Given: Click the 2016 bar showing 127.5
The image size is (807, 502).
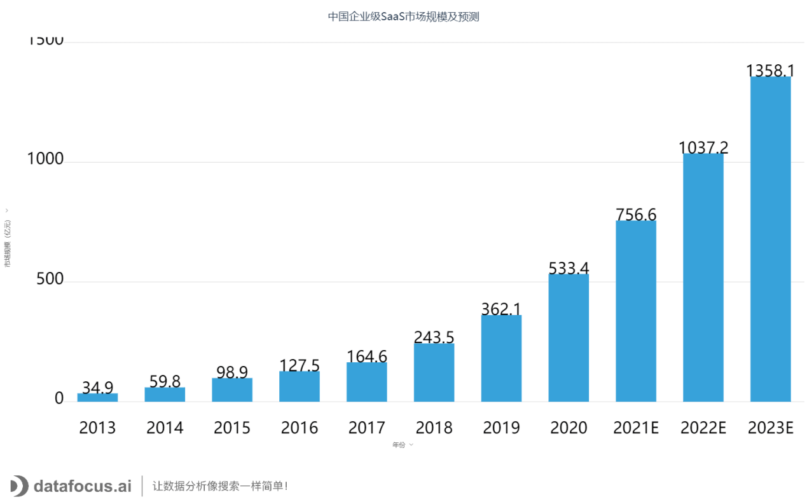Looking at the screenshot, I should pyautogui.click(x=299, y=386).
